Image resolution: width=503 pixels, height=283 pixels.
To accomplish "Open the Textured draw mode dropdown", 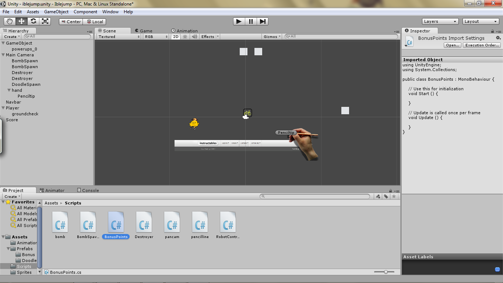I will (119, 36).
